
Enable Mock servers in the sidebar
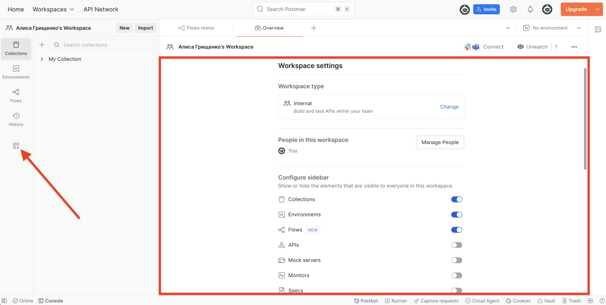click(x=456, y=260)
